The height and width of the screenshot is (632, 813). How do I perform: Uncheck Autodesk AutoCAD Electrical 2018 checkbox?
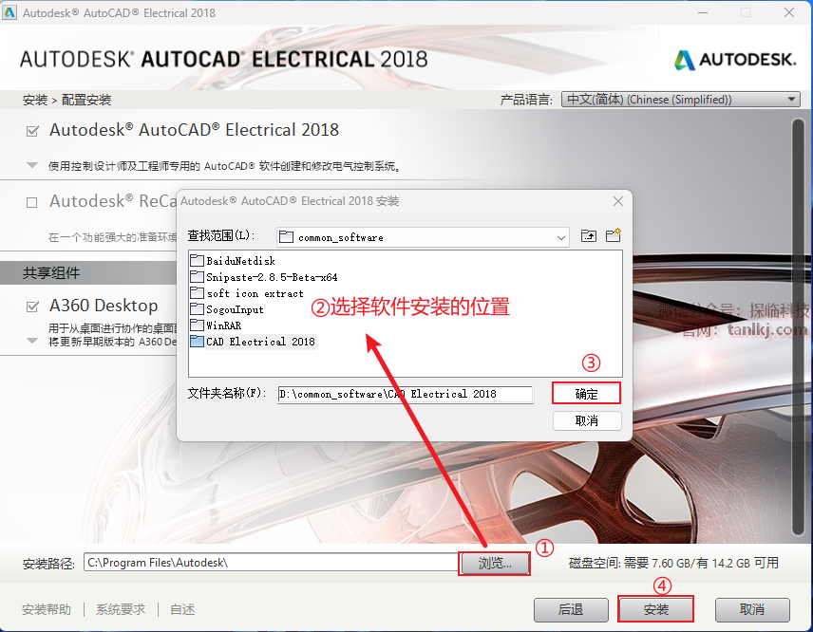coord(32,131)
